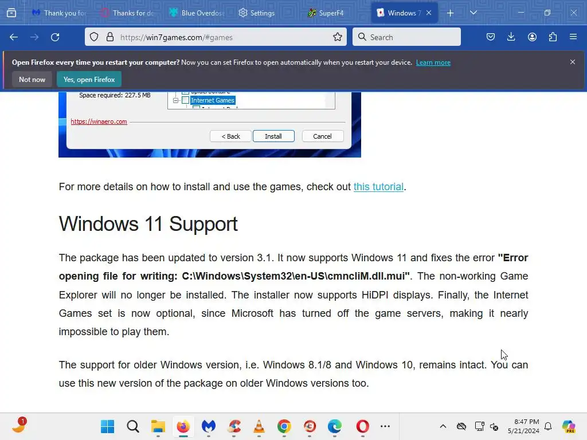The image size is (587, 440).
Task: Open Firefox View recent browsing icon
Action: [x=11, y=13]
